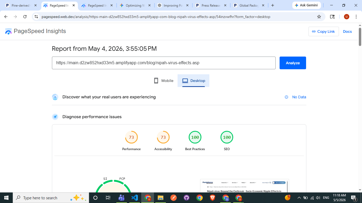Switch to the Improving Po tab
This screenshot has height=203, width=362.
click(x=173, y=5)
